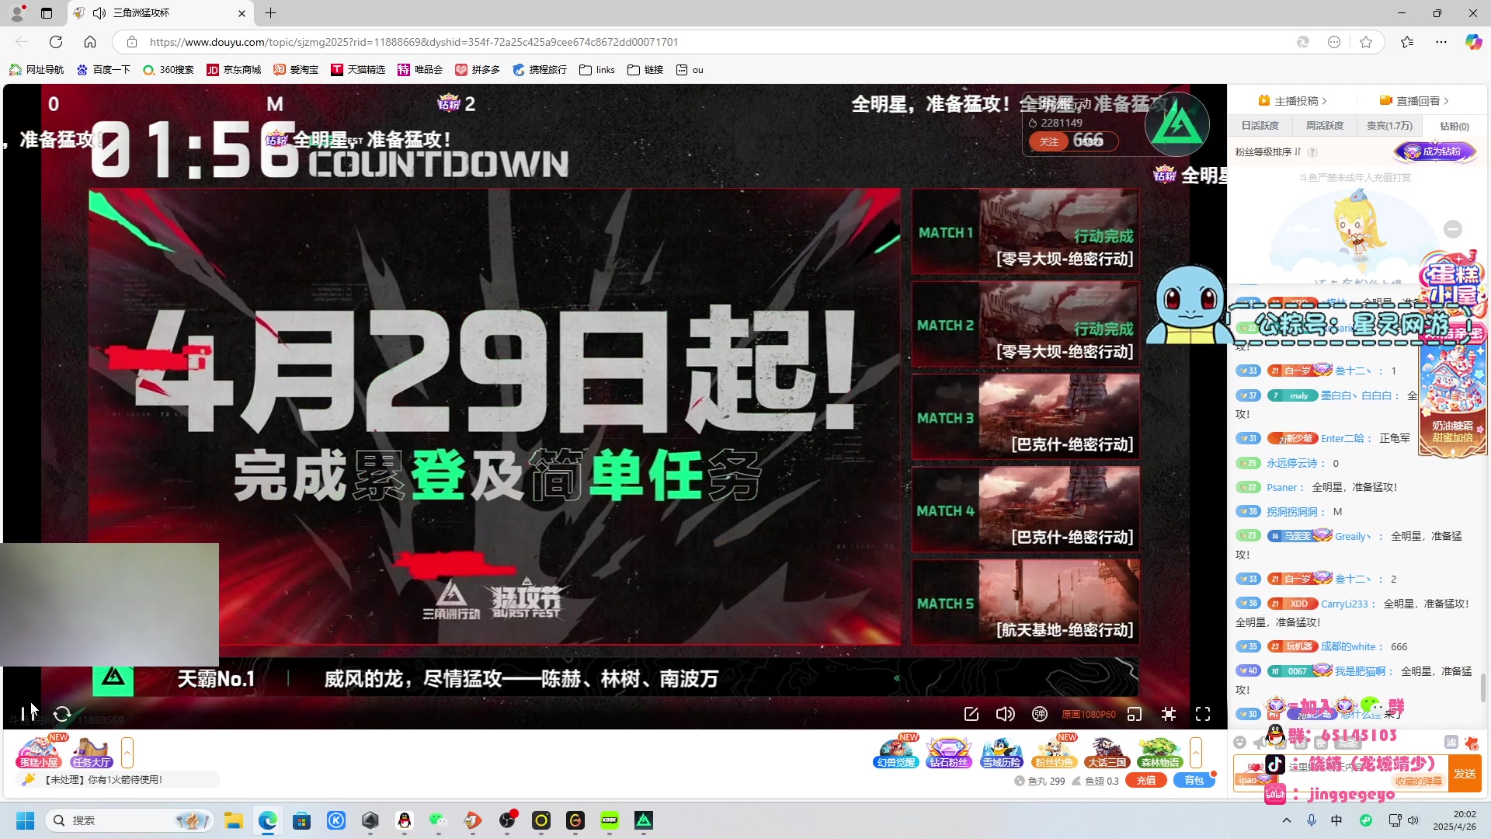This screenshot has height=839, width=1491.
Task: Toggle danmaku bullet comments icon
Action: 1040,714
